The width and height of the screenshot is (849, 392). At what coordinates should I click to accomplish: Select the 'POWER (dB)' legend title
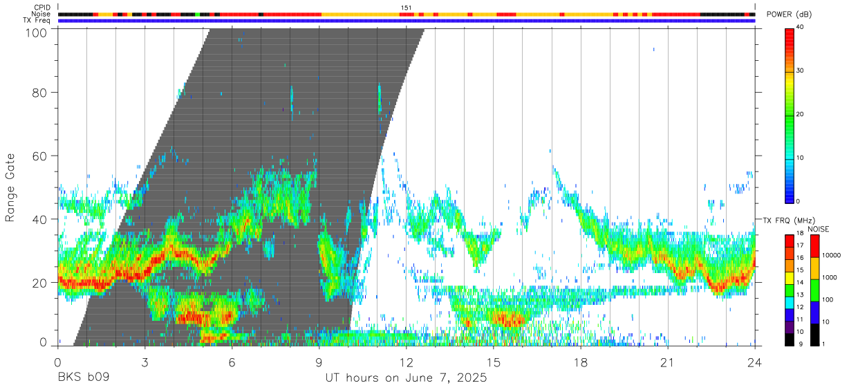pos(790,15)
